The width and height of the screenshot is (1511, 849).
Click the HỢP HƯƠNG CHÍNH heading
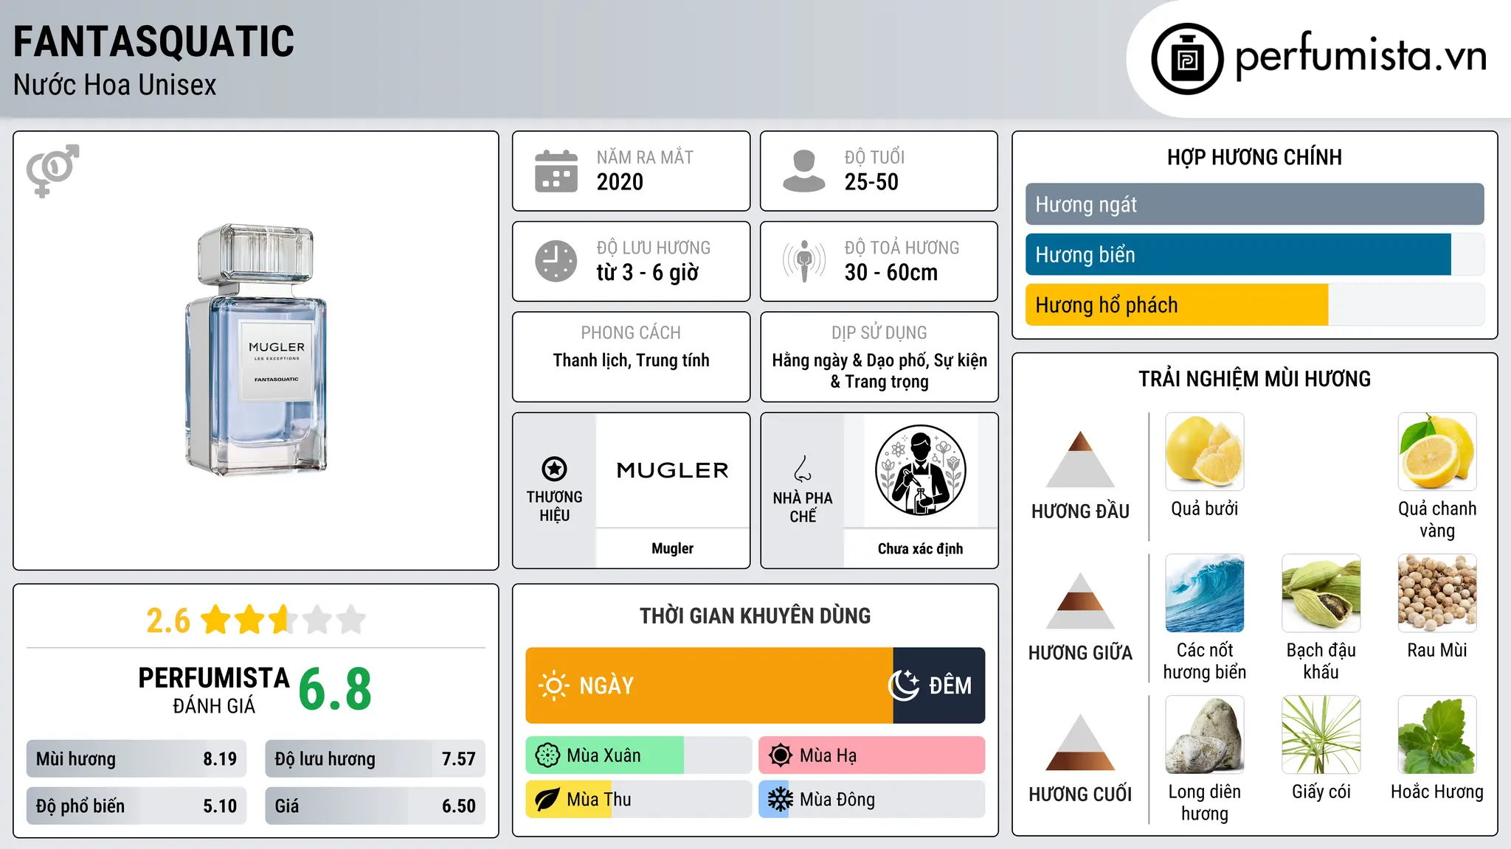coord(1254,157)
